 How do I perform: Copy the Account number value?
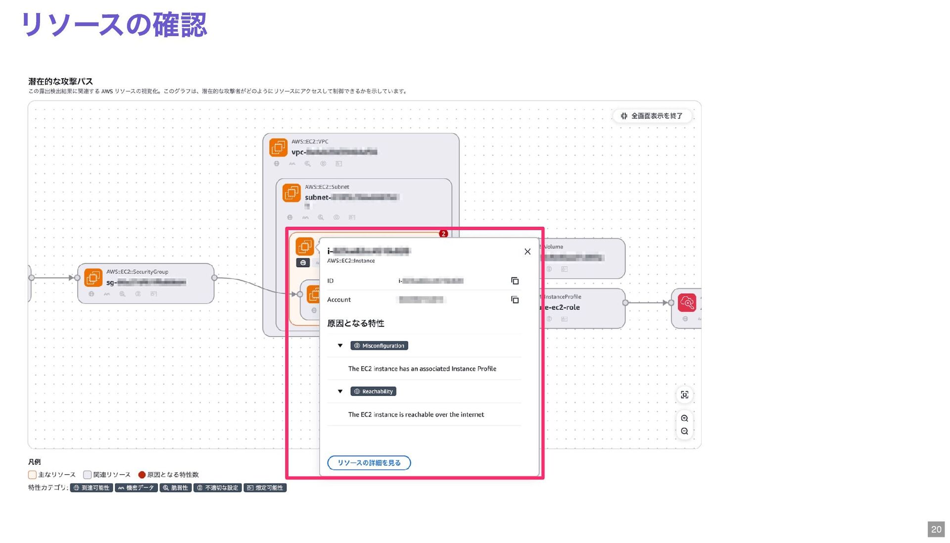click(x=515, y=299)
